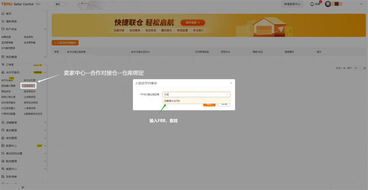Screen dimensions: 368x190
Task: Open 发货面单券 submenu item
Action: 30,42
